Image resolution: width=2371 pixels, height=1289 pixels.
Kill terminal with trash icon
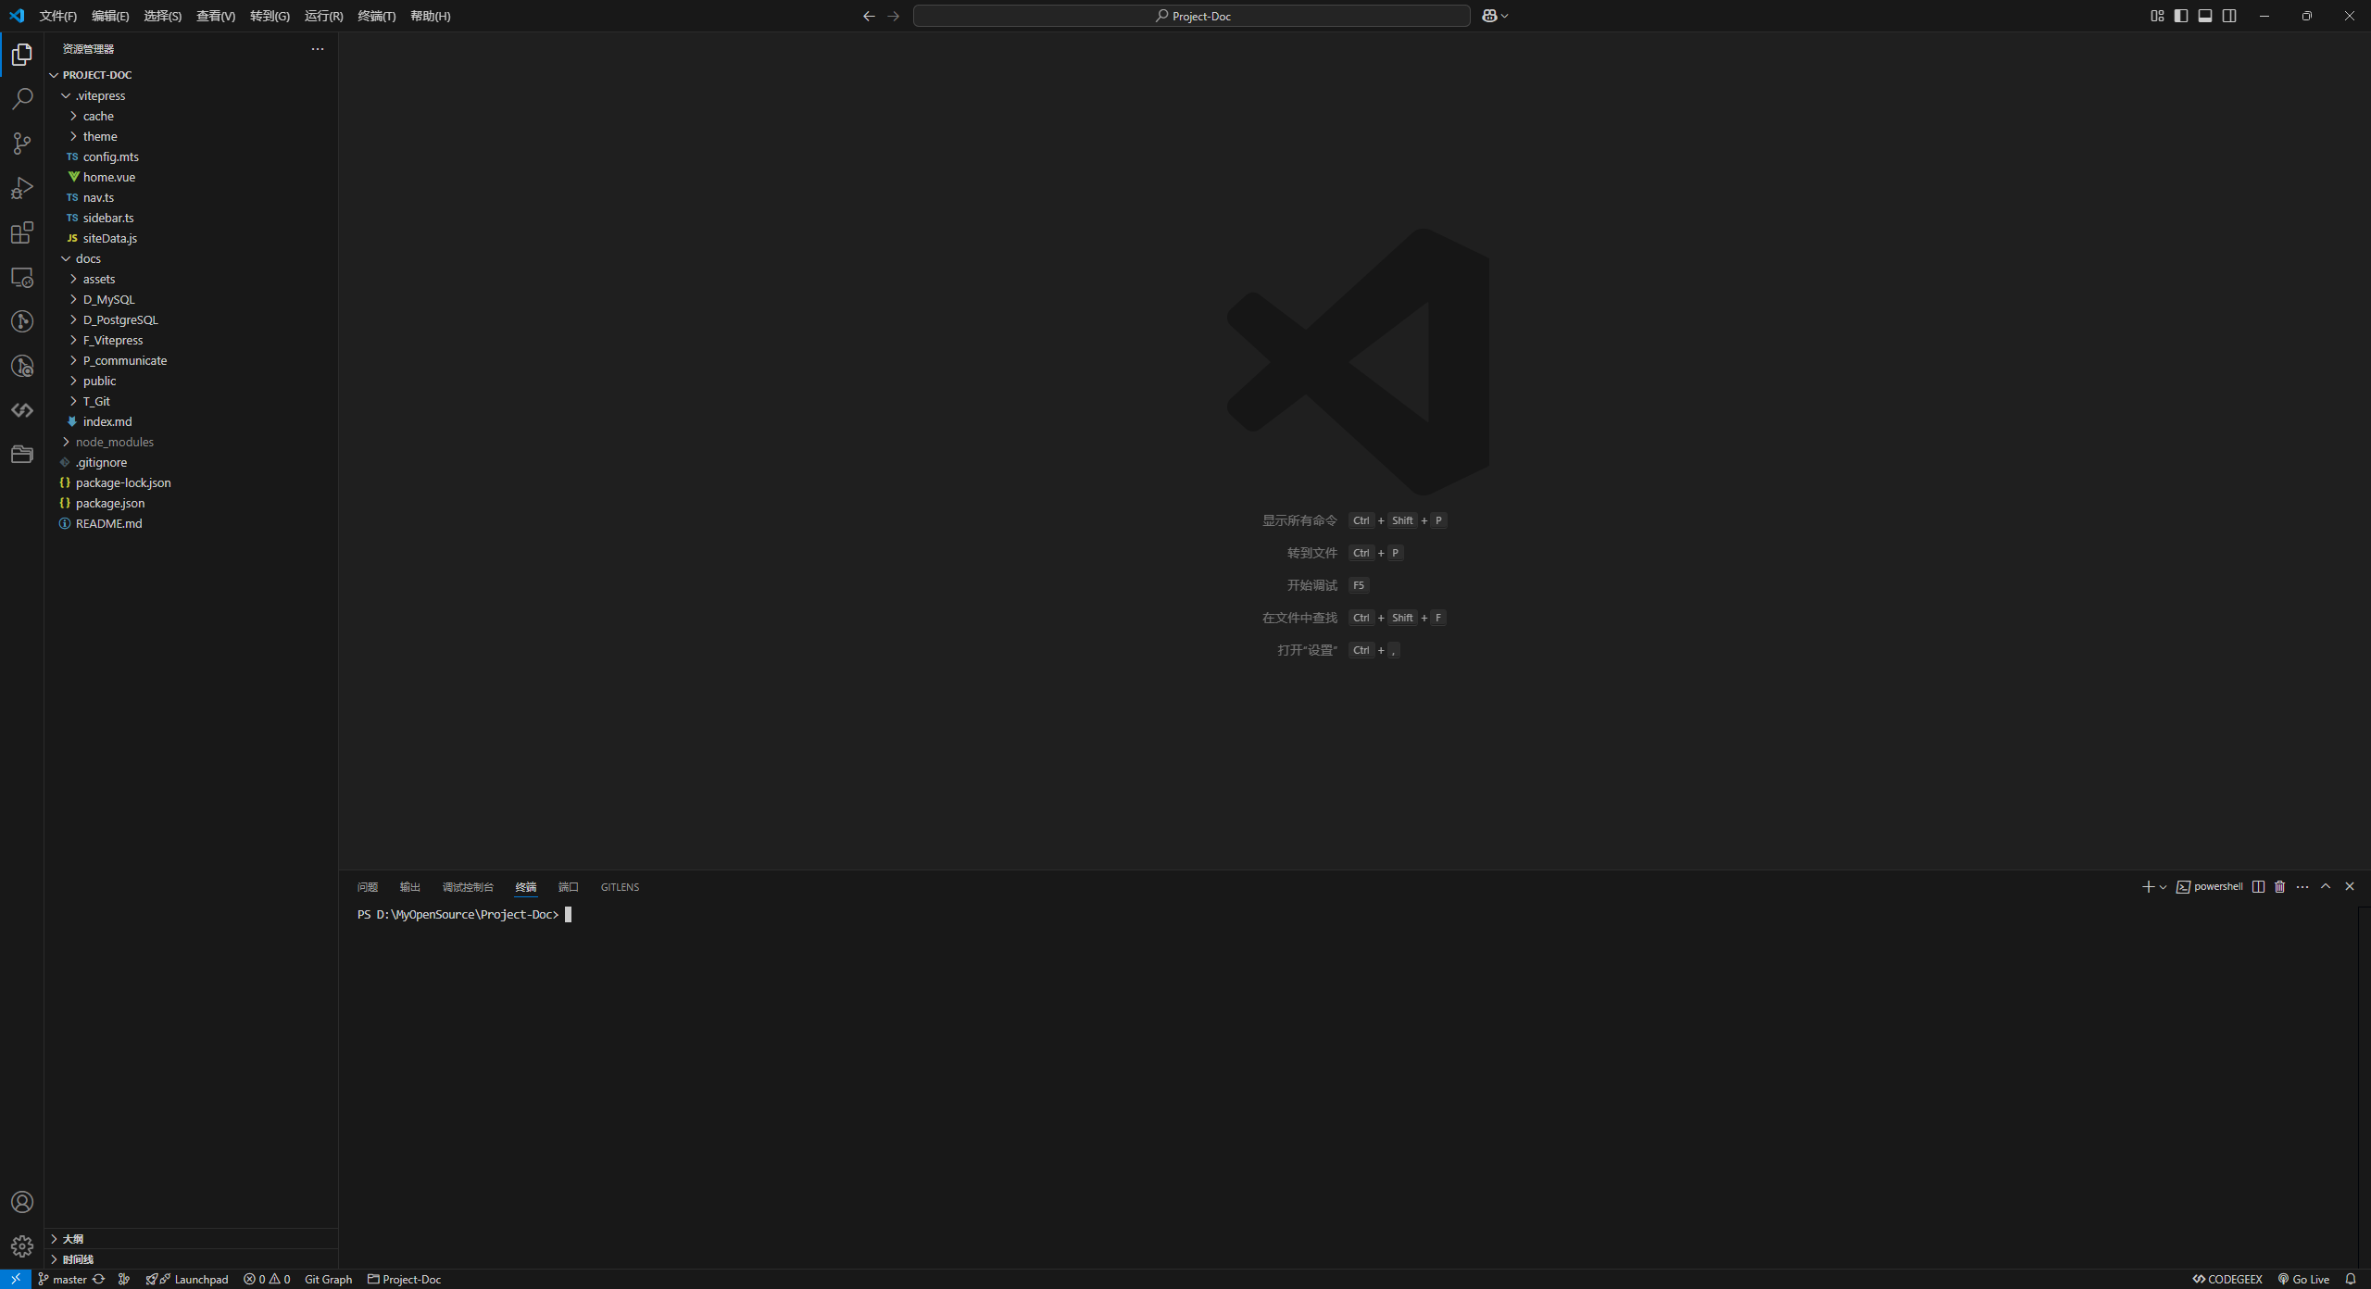(x=2280, y=886)
